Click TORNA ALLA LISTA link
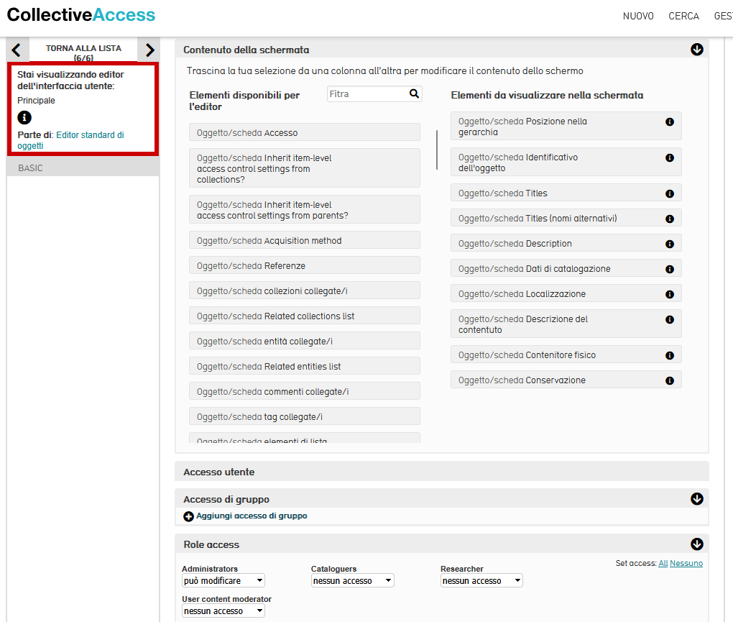This screenshot has width=733, height=622. tap(83, 52)
